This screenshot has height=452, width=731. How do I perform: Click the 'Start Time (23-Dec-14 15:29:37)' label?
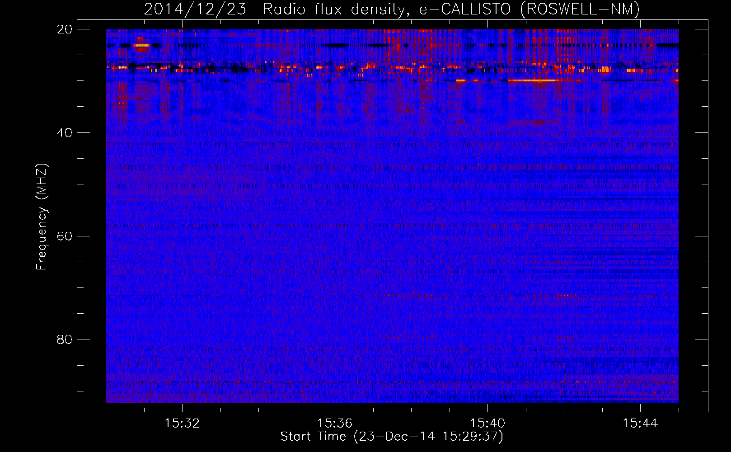[392, 437]
